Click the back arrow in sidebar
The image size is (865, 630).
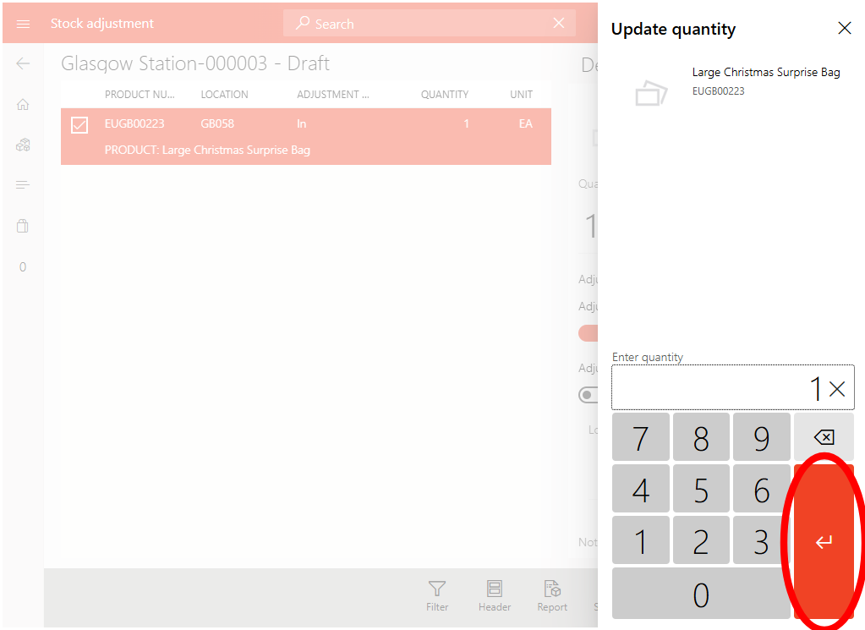23,63
